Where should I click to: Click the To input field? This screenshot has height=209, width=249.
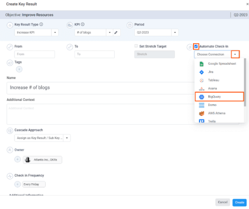tap(95, 54)
